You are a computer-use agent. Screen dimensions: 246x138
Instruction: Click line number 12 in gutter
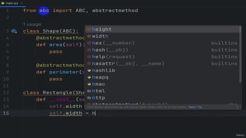(6, 93)
